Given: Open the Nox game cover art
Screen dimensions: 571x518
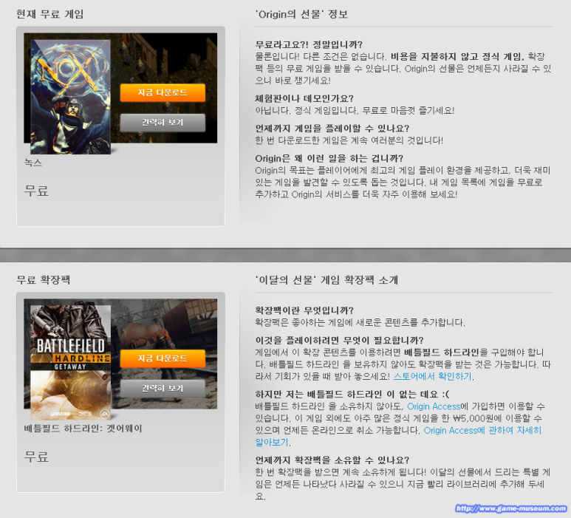Looking at the screenshot, I should tap(71, 97).
